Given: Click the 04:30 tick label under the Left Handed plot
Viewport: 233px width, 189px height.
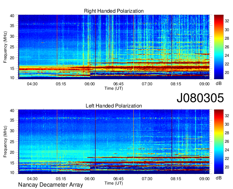Looking at the screenshot, I should [32, 179].
